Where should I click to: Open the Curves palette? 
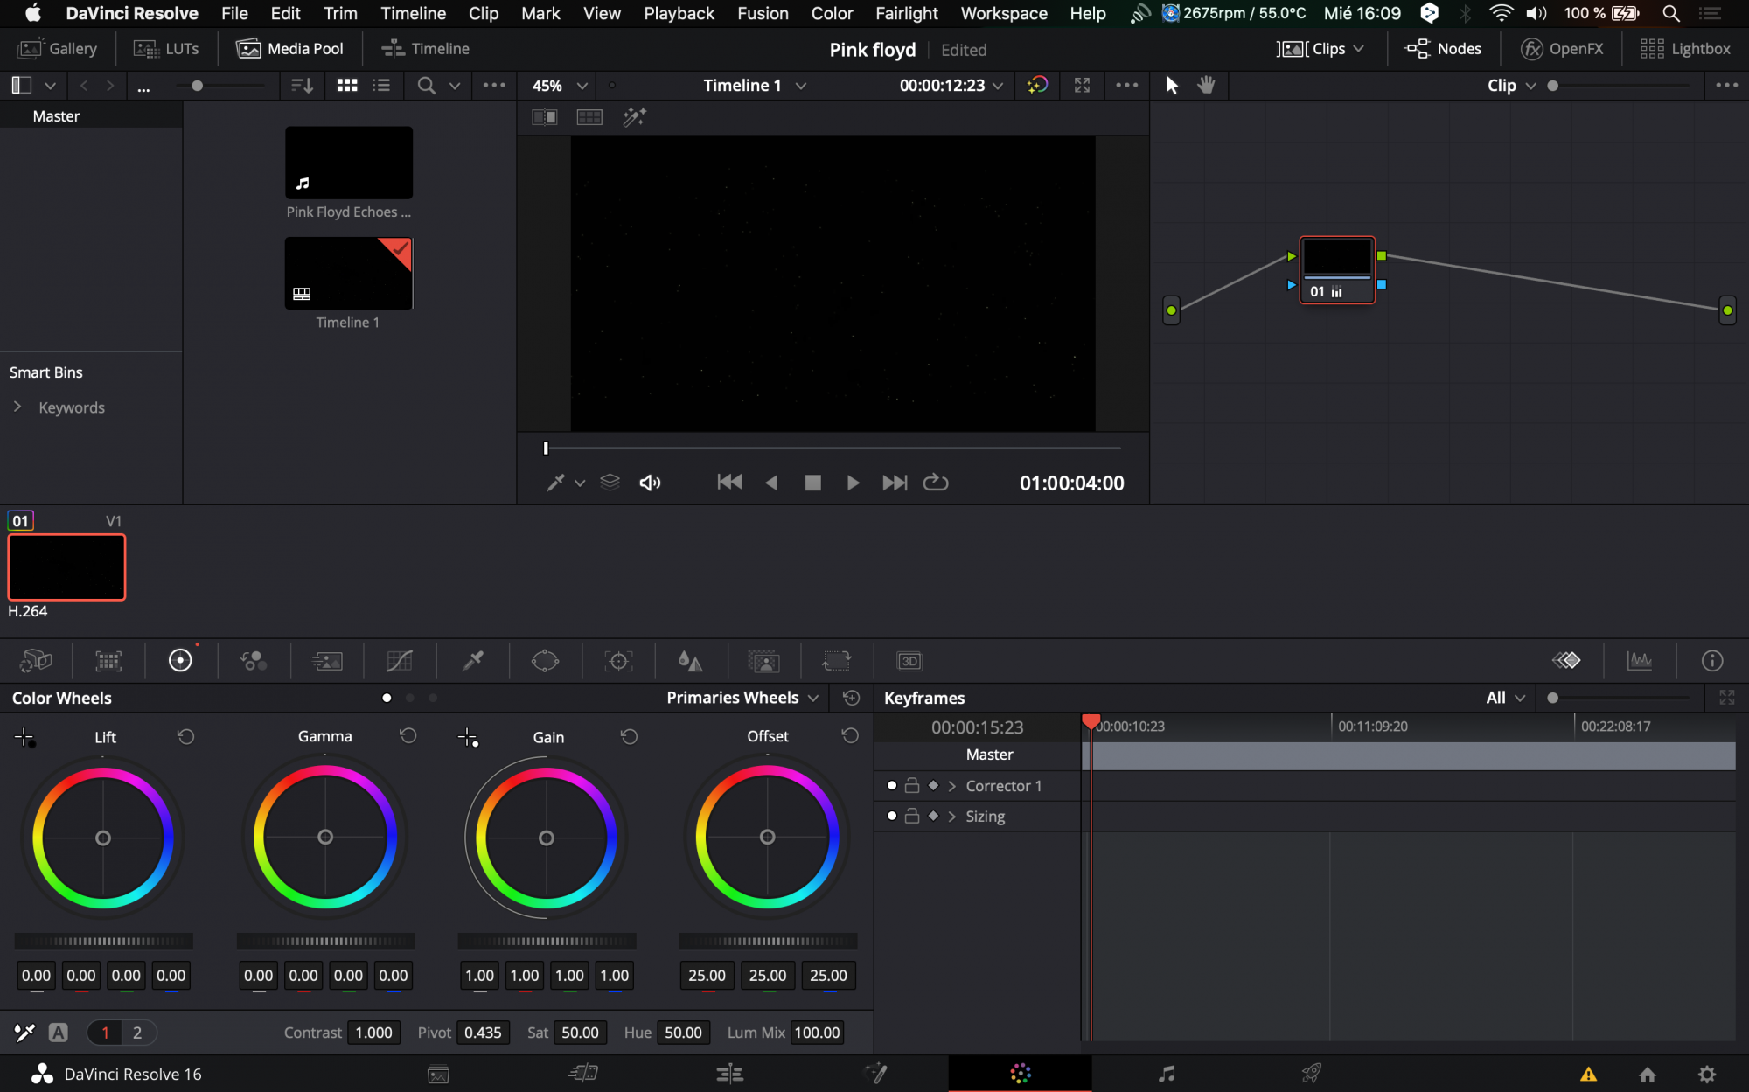tap(400, 661)
